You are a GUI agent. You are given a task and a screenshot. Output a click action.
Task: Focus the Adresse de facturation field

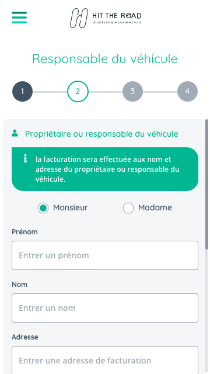[x=105, y=360]
